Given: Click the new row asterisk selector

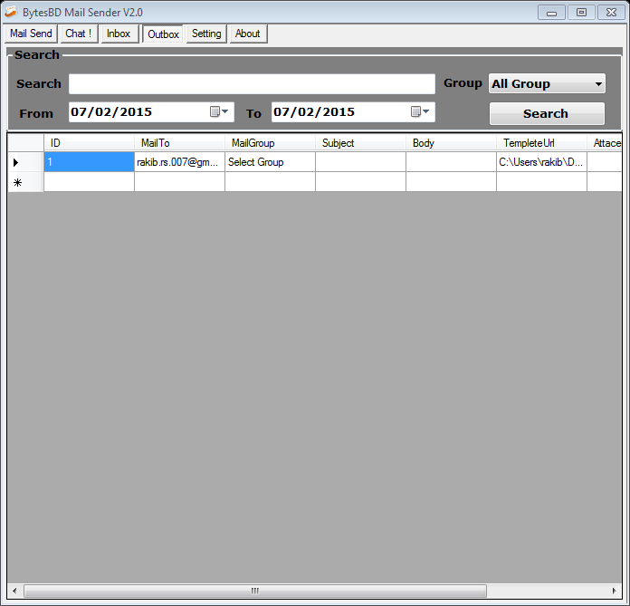Looking at the screenshot, I should click(x=25, y=182).
